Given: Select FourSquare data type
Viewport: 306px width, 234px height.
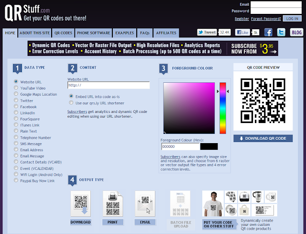Looking at the screenshot, I should pos(16,119).
